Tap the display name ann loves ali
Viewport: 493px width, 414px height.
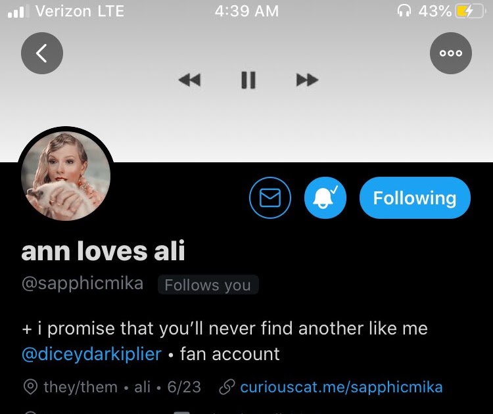pyautogui.click(x=103, y=251)
